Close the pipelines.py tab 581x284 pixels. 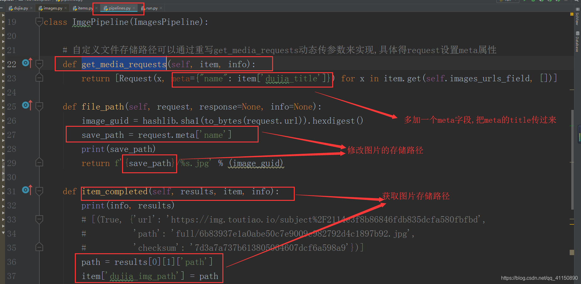coord(134,8)
